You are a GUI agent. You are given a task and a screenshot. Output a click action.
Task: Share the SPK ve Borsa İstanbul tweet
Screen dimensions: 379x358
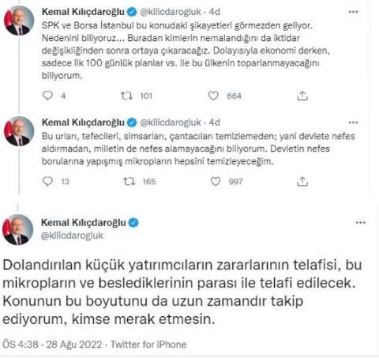[x=302, y=96]
